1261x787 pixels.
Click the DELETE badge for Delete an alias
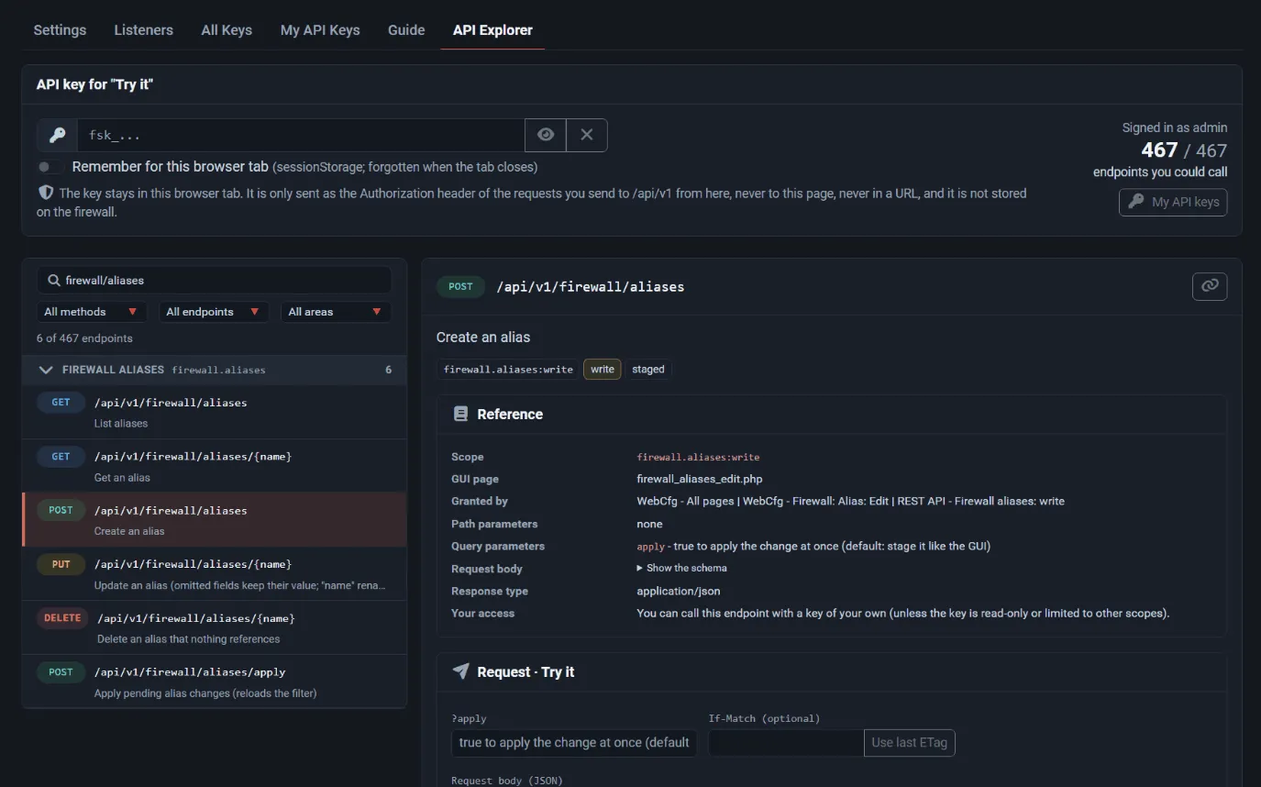62,618
